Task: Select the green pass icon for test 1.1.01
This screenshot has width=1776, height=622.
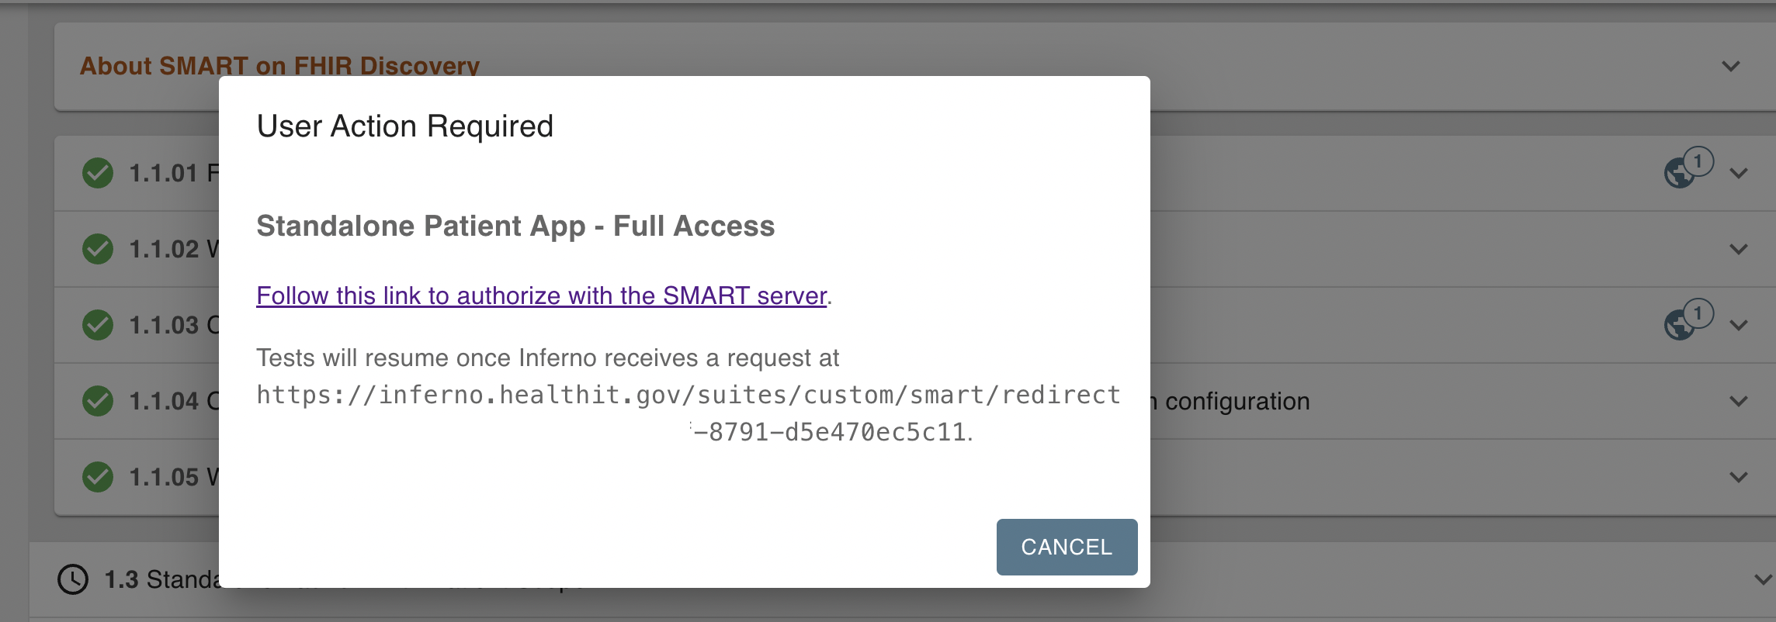Action: point(96,173)
